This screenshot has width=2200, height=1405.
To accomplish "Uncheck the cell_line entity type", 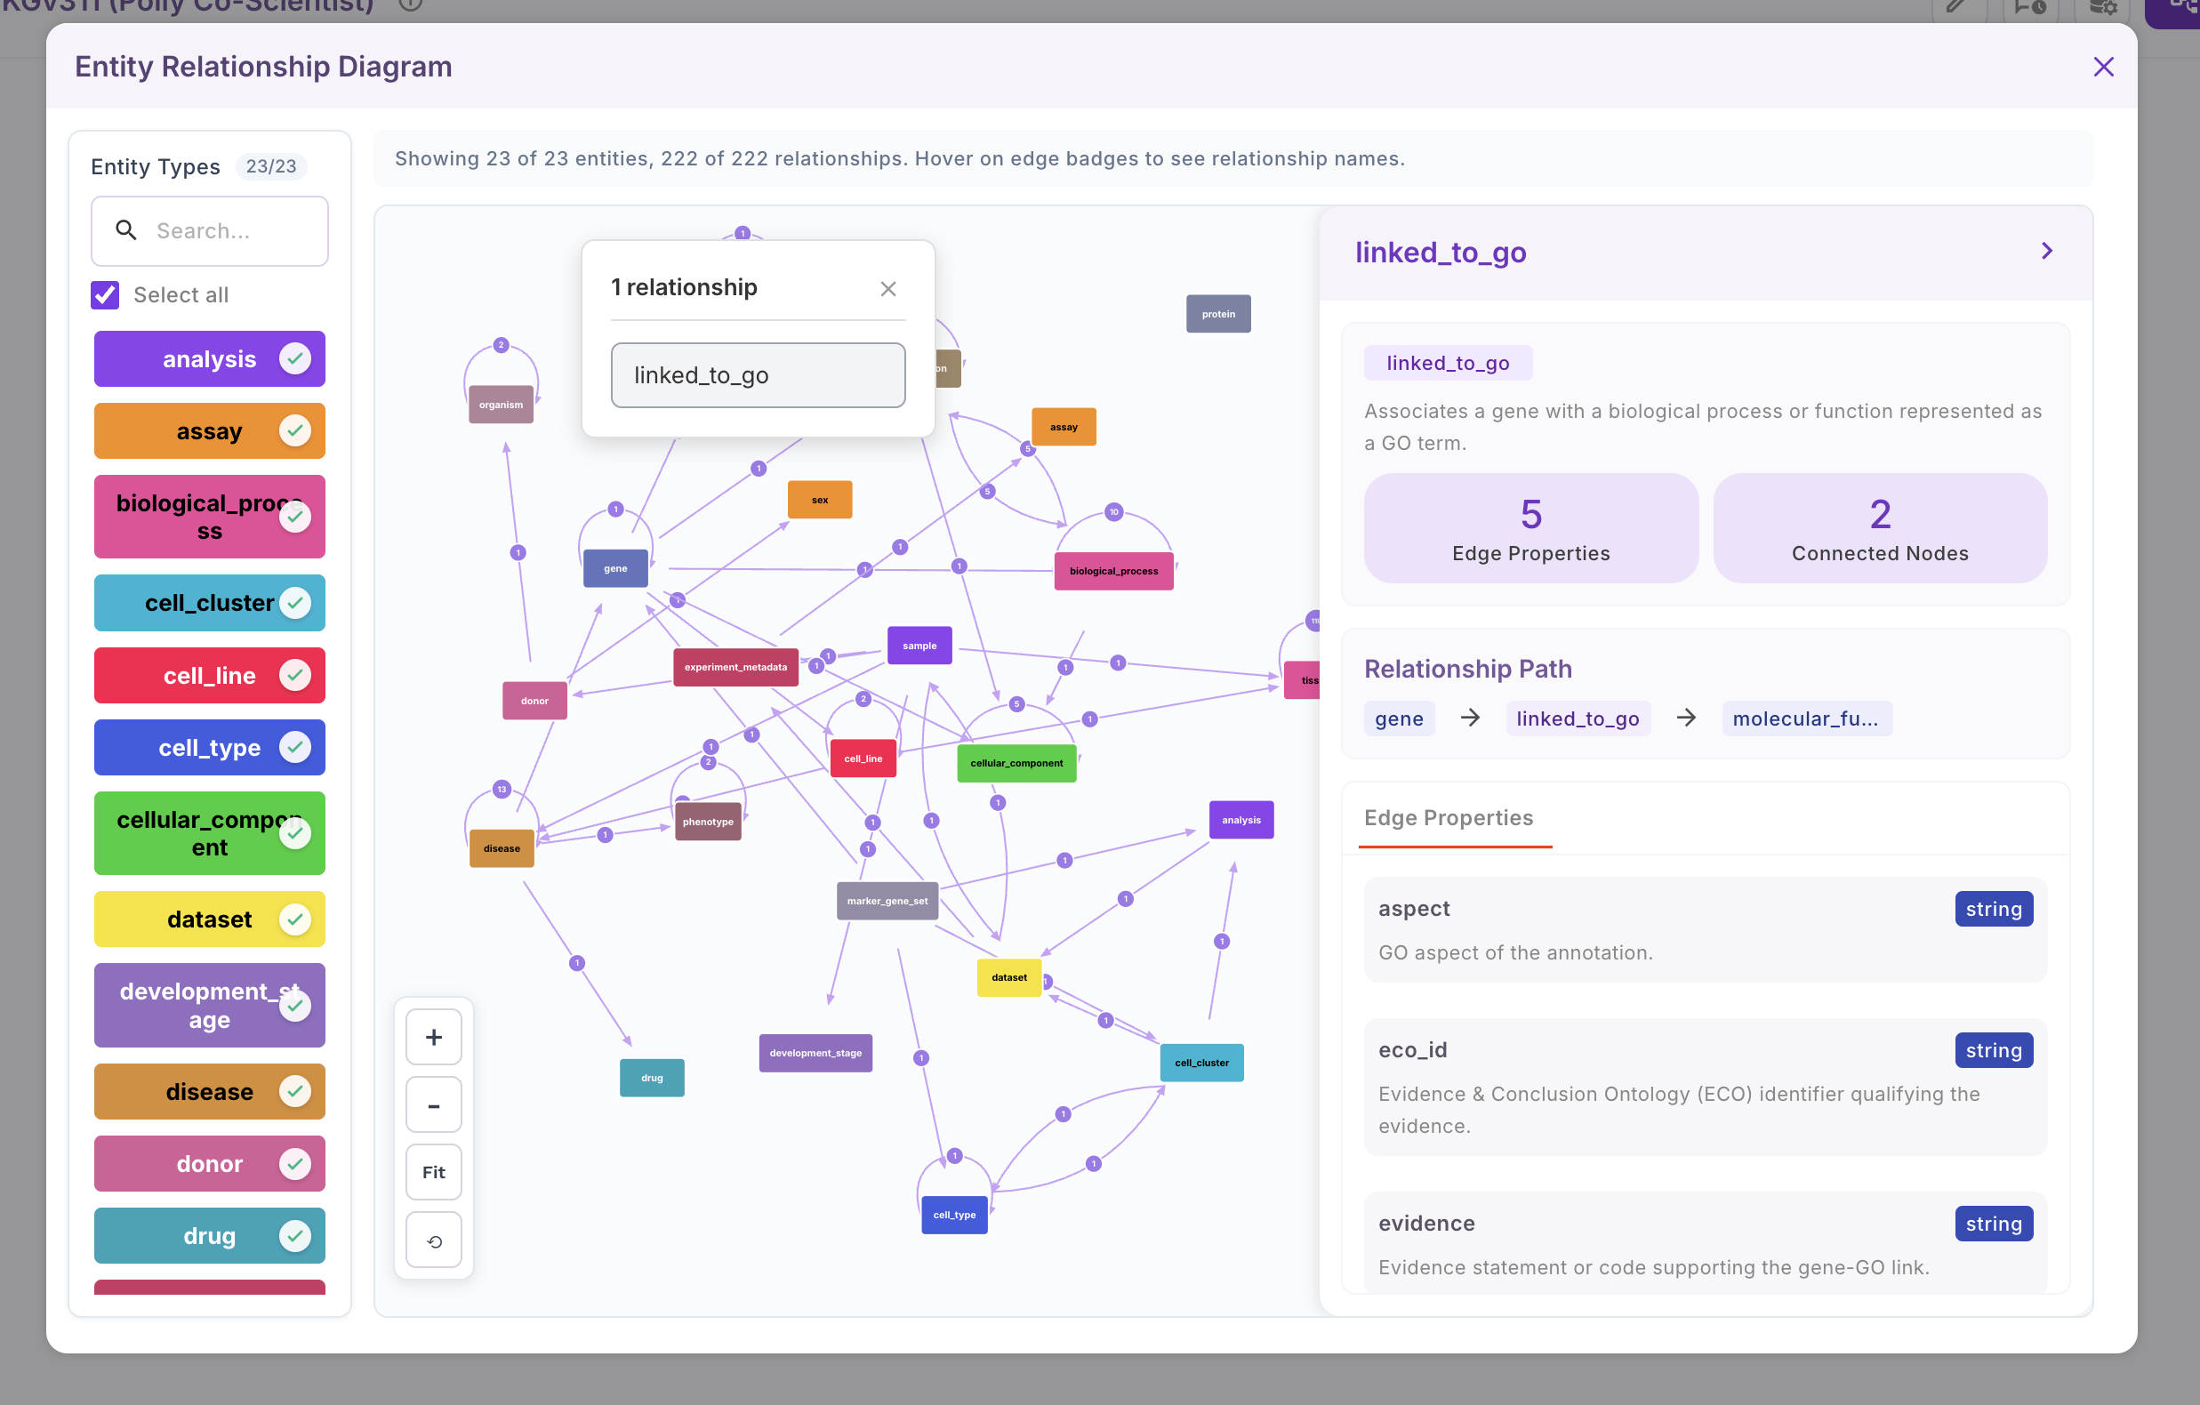I will (294, 676).
